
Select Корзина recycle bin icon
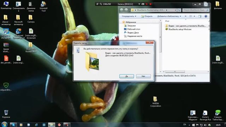click(x=6, y=114)
